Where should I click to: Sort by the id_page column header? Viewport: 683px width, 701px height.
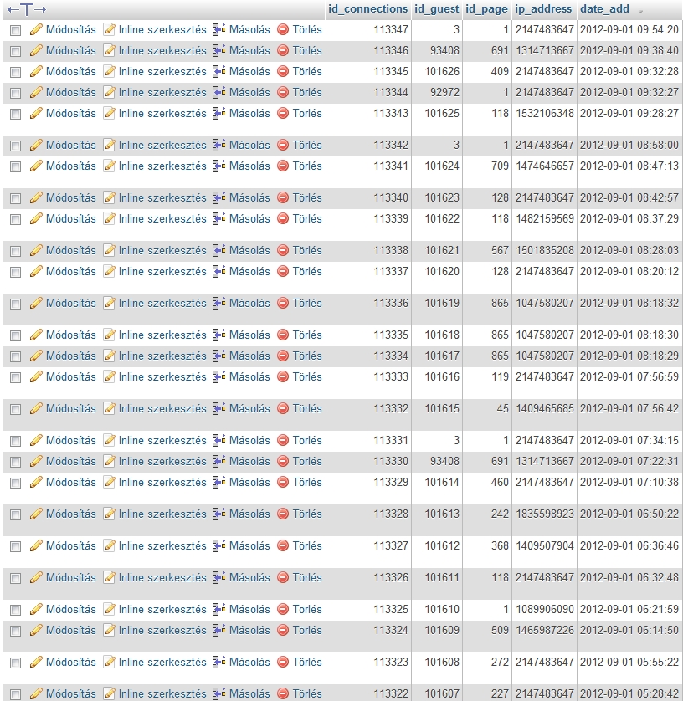pyautogui.click(x=486, y=9)
